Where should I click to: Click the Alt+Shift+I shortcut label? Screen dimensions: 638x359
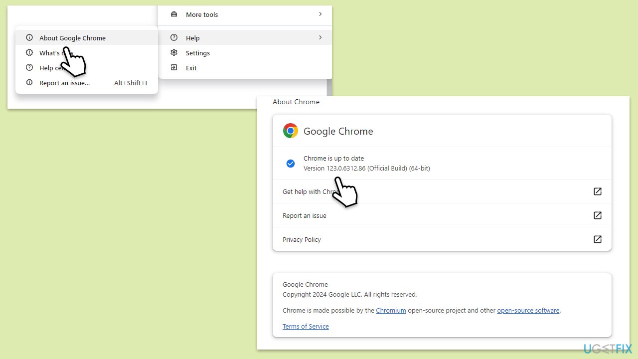131,83
